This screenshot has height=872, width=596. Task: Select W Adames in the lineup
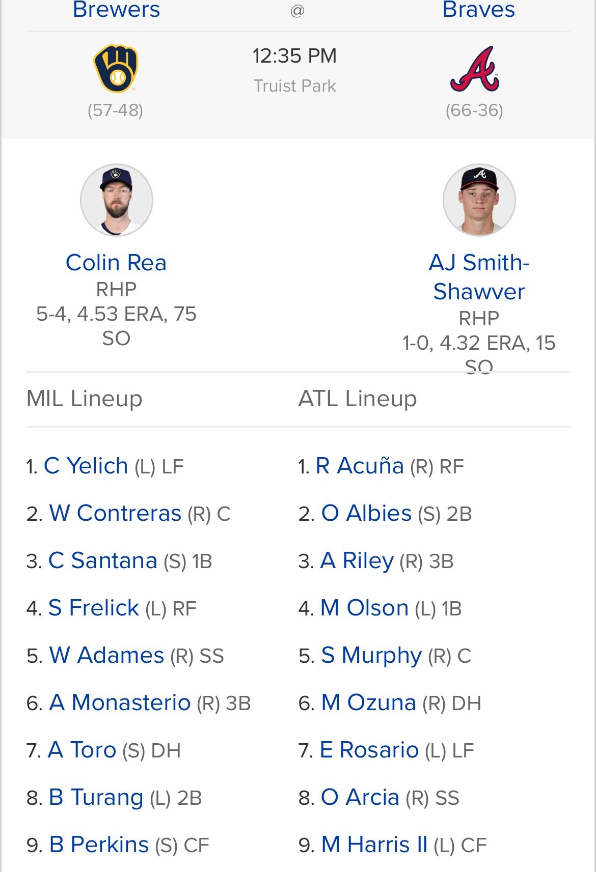[x=106, y=655]
